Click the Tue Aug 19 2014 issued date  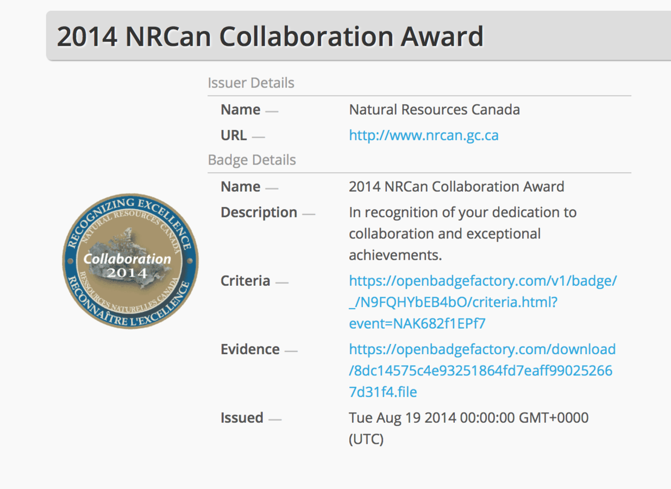coord(469,428)
